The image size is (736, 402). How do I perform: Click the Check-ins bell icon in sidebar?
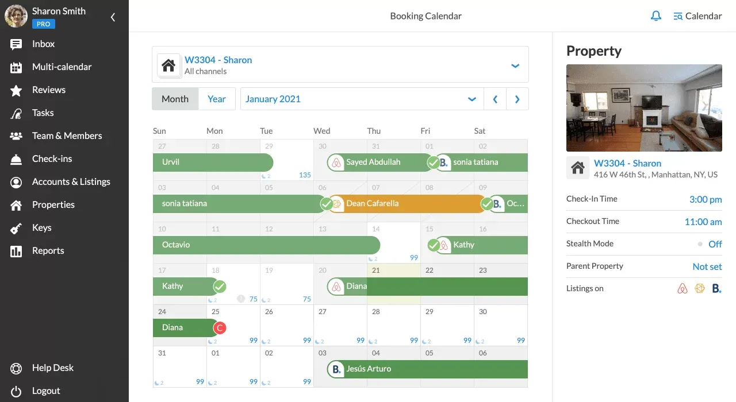(16, 159)
